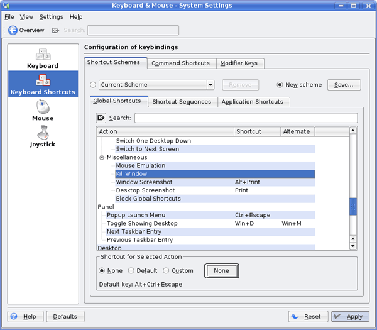Click the Overview back arrow icon
The height and width of the screenshot is (330, 377).
click(x=13, y=30)
